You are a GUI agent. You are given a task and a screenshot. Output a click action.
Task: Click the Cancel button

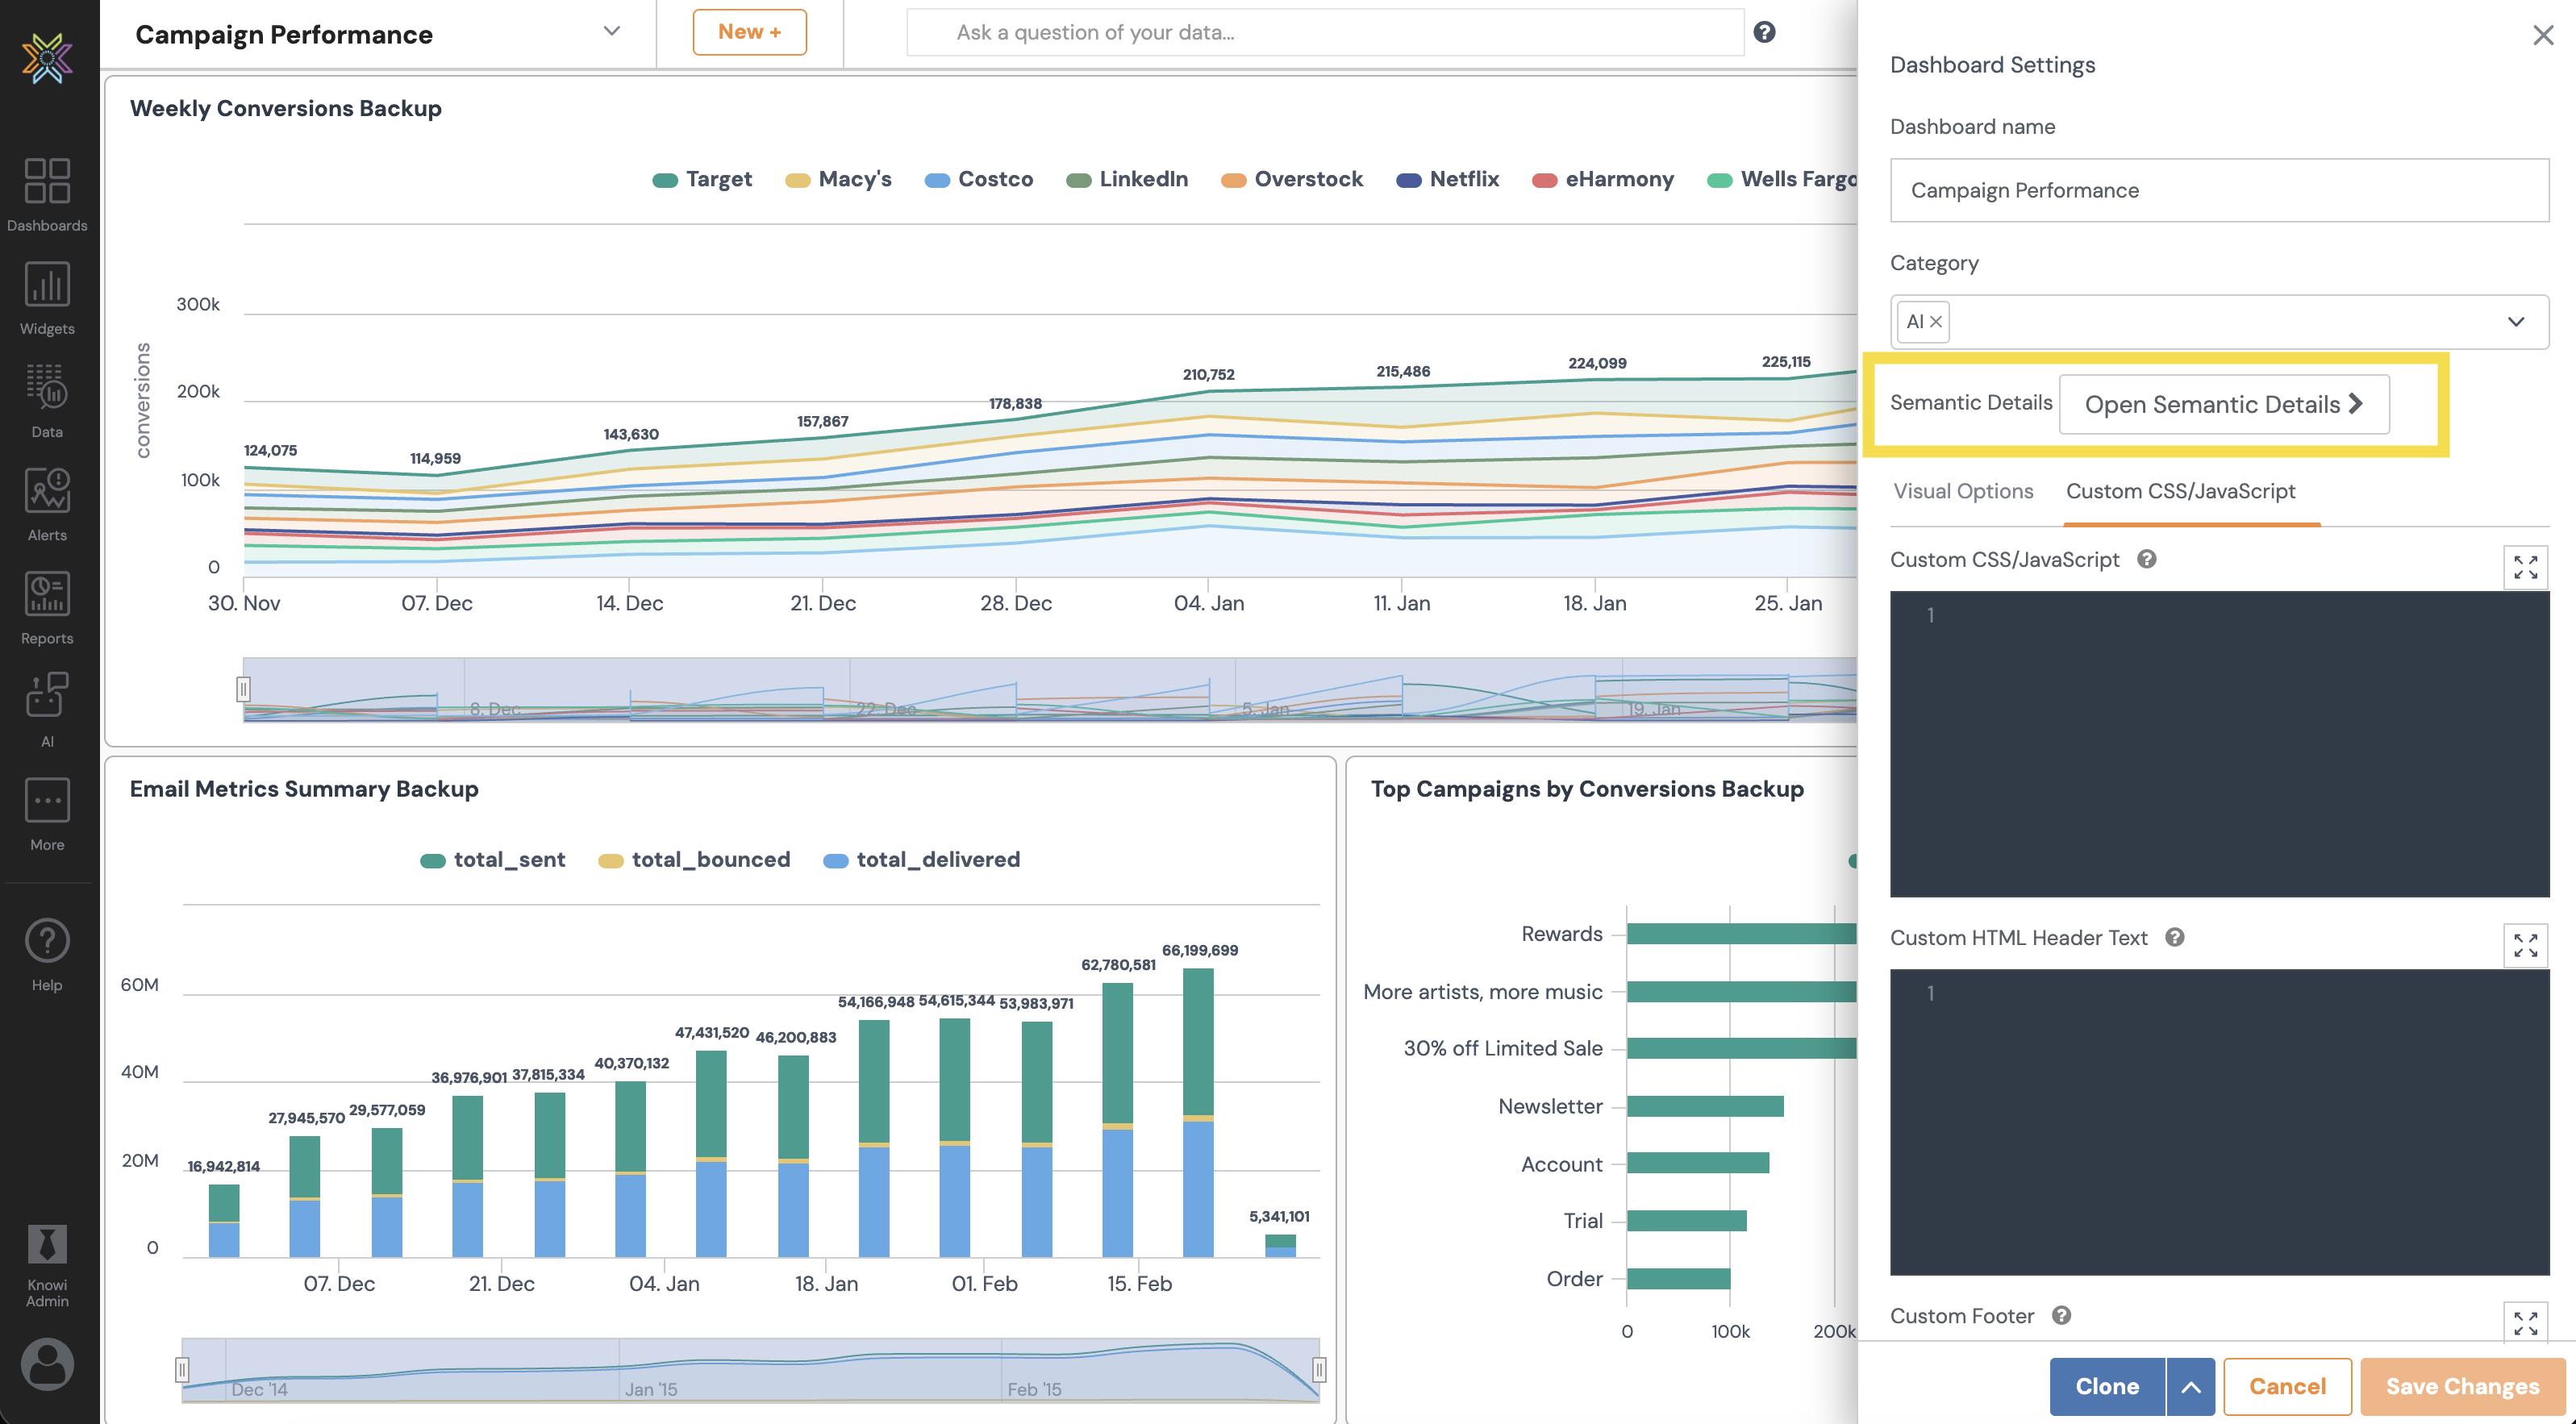[x=2287, y=1386]
